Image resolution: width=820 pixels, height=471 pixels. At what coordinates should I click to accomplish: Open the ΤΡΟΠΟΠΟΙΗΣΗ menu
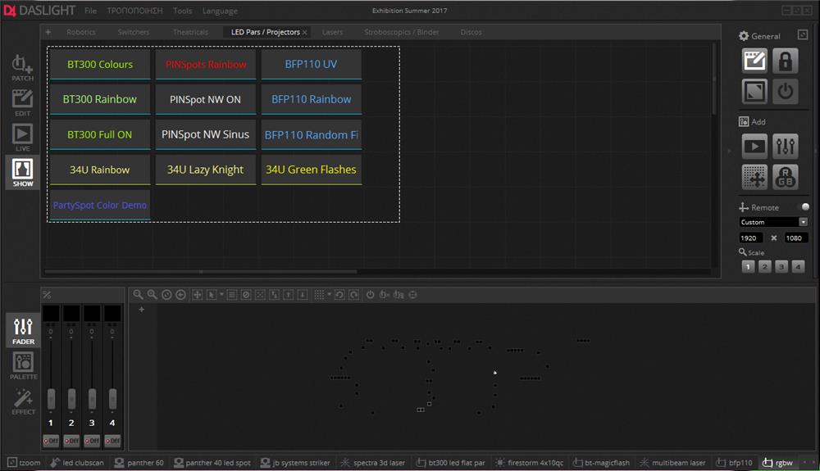click(135, 11)
